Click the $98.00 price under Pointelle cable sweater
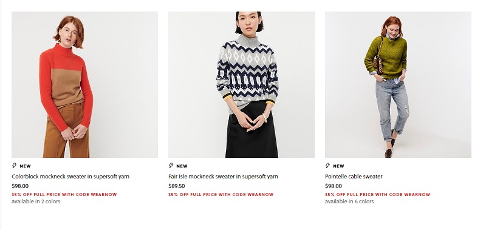 pos(334,186)
